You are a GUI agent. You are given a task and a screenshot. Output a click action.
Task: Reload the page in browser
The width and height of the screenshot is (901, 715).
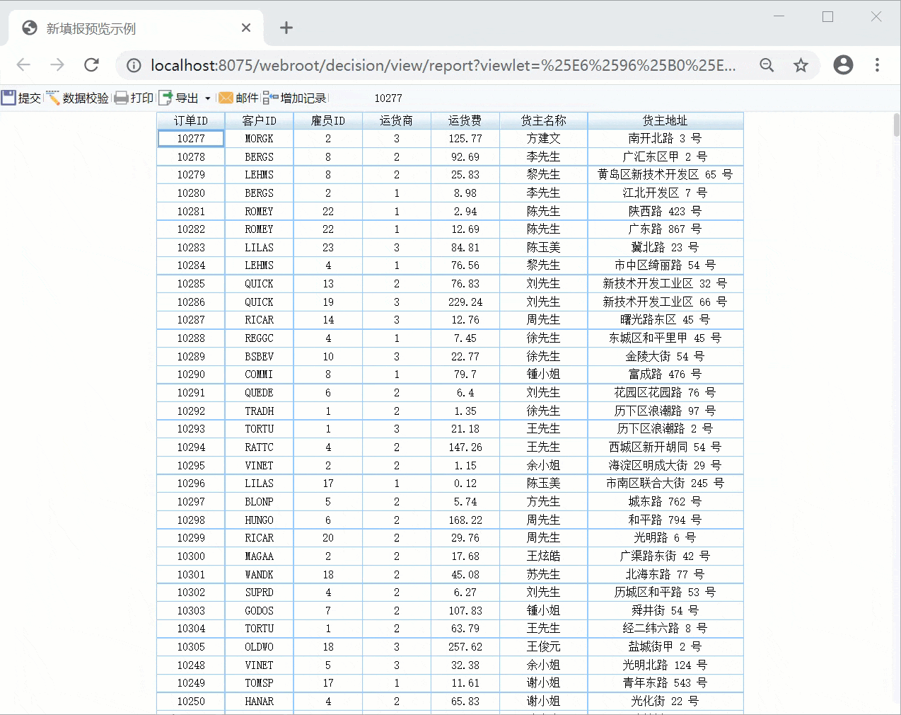91,65
